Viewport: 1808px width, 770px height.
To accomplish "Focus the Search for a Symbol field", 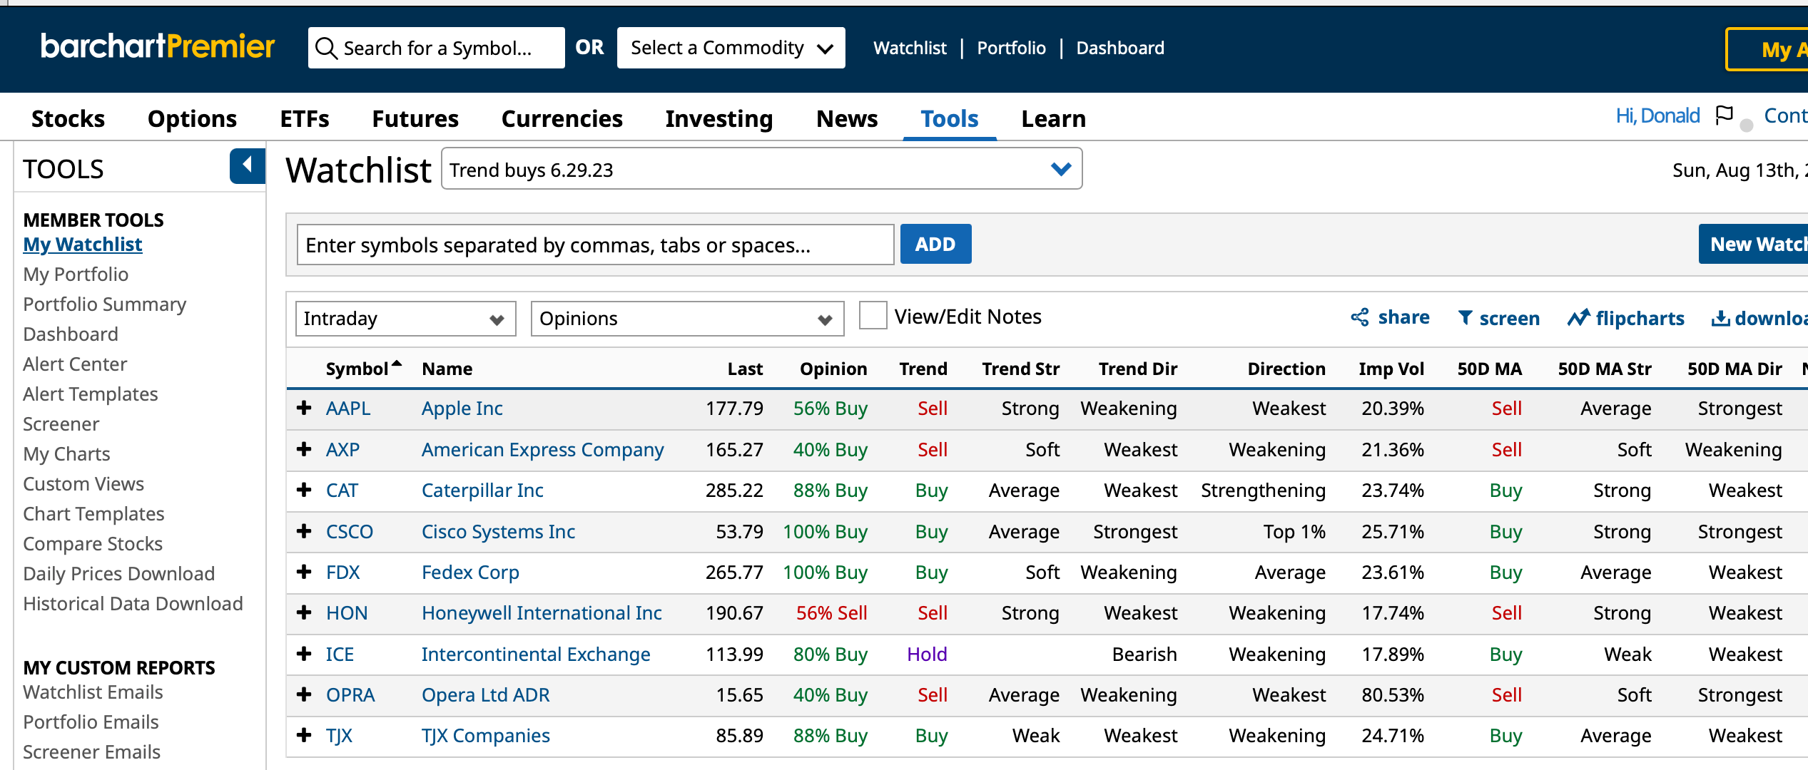I will [x=436, y=48].
